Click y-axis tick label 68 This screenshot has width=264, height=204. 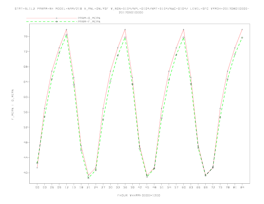click(25, 67)
